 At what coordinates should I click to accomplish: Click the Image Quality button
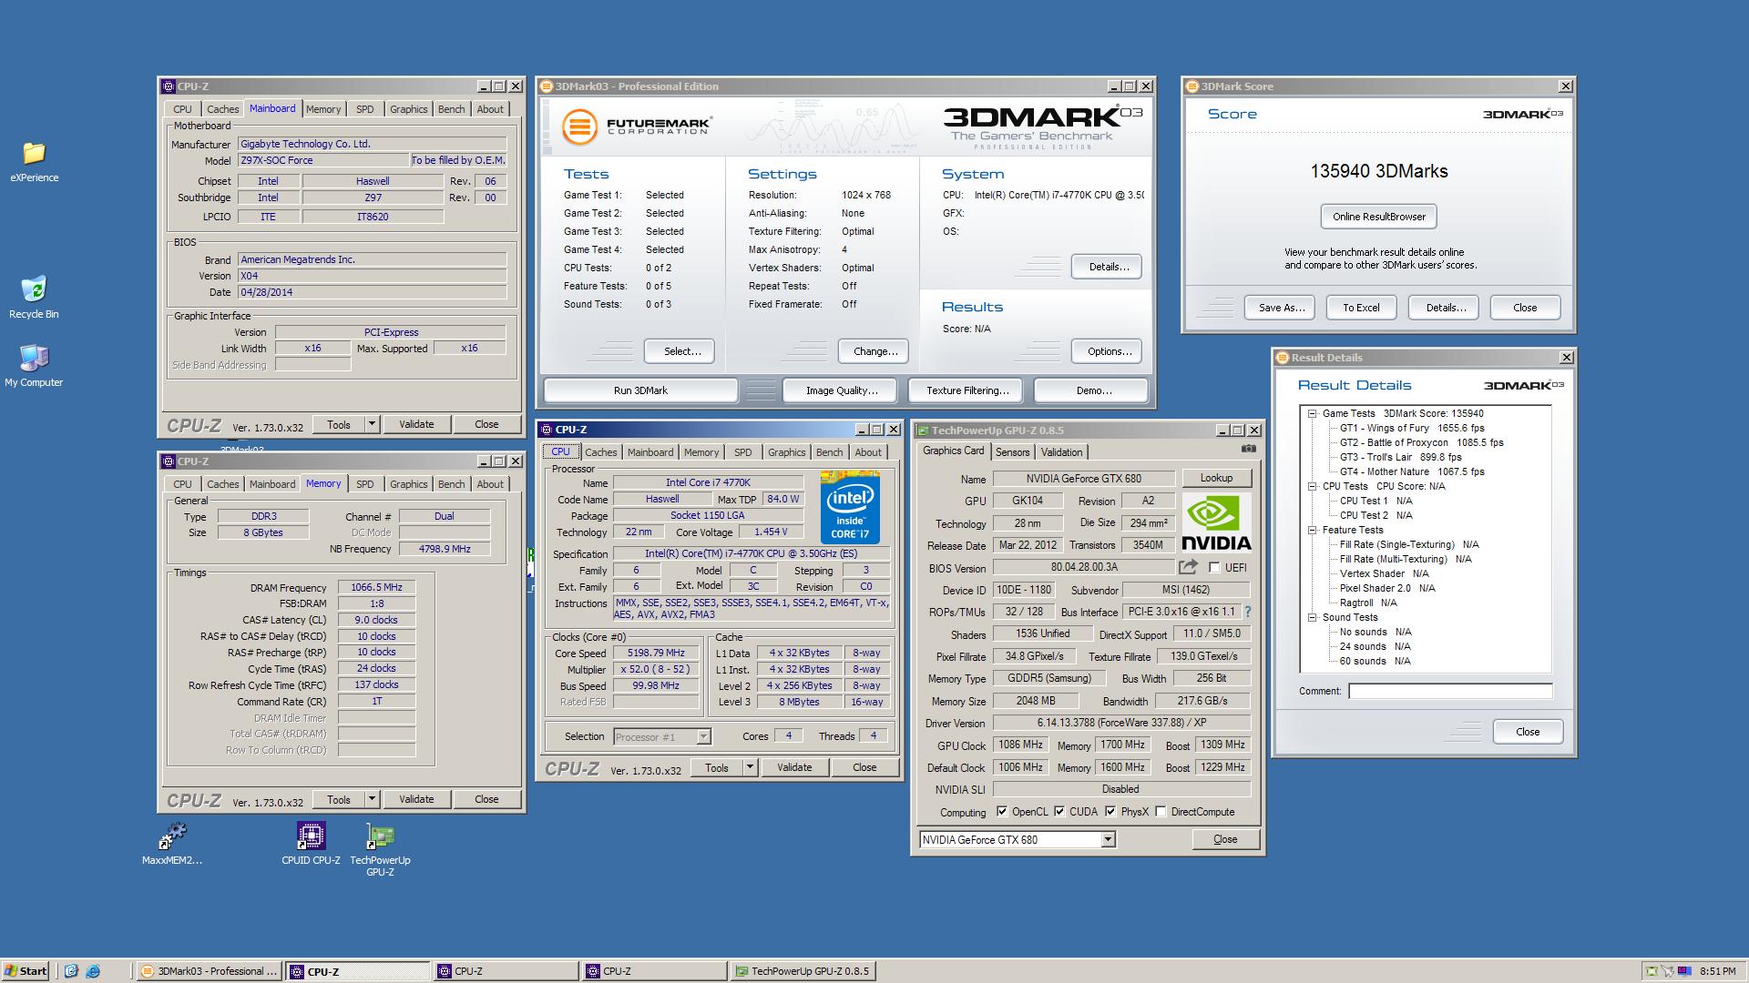point(842,390)
